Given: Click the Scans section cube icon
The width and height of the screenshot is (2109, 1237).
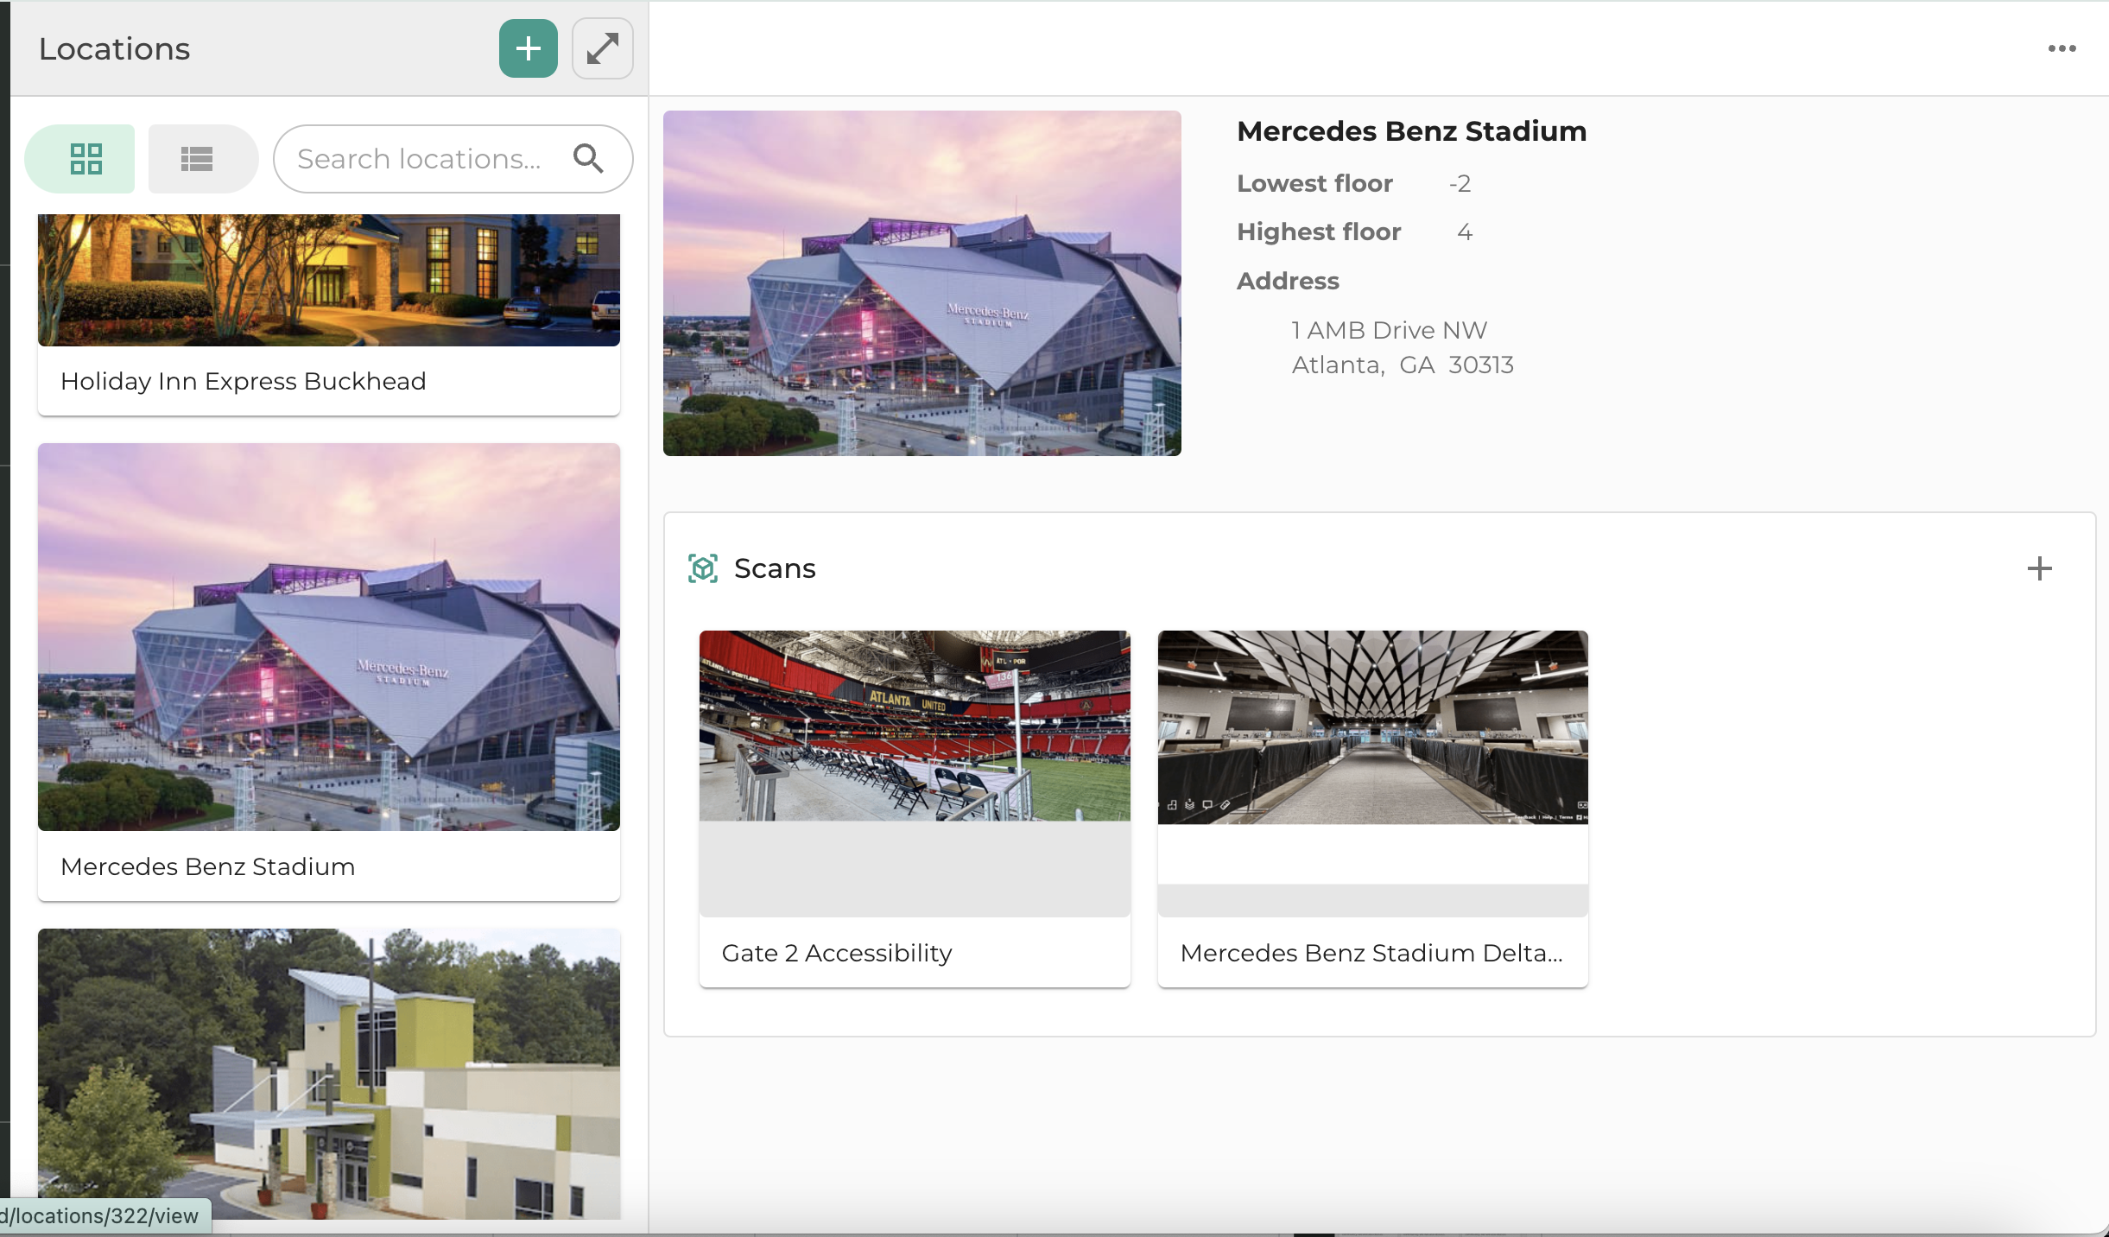Looking at the screenshot, I should coord(703,568).
